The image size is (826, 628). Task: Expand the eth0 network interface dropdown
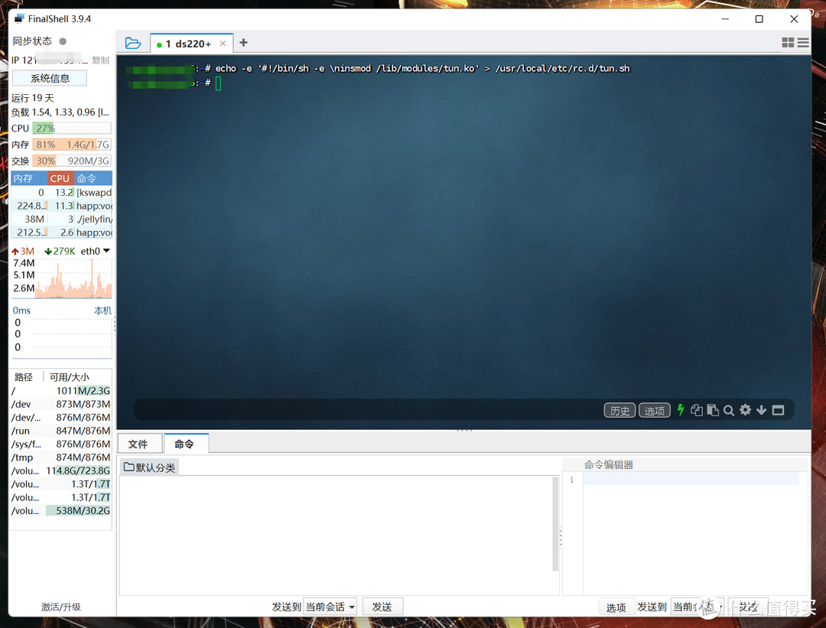click(x=106, y=251)
